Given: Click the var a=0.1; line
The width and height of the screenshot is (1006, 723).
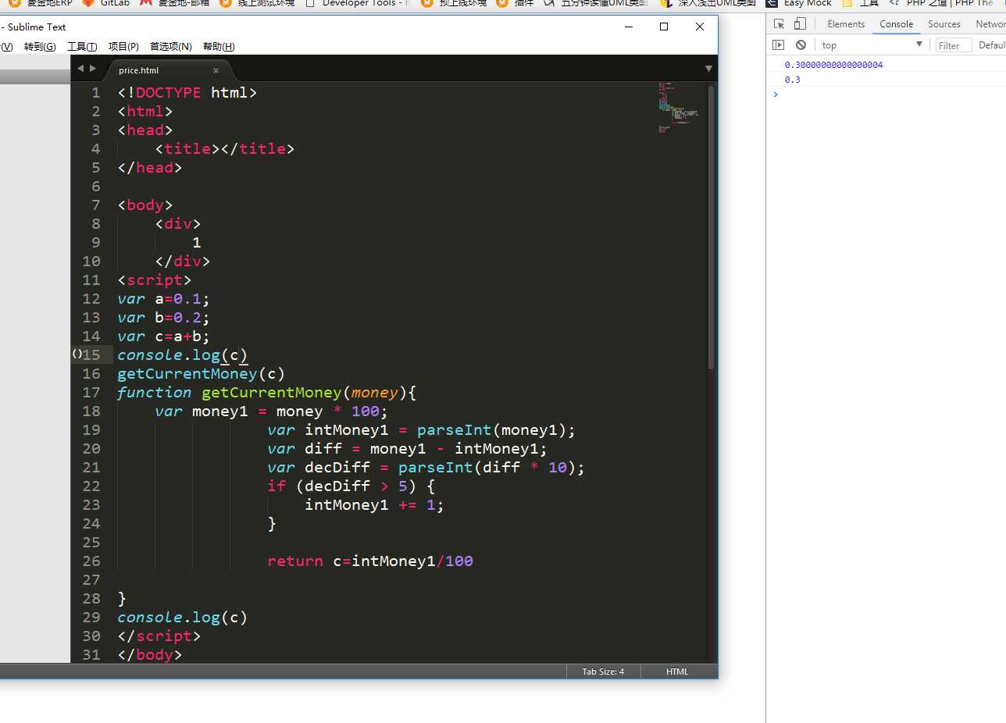Looking at the screenshot, I should click(x=164, y=299).
